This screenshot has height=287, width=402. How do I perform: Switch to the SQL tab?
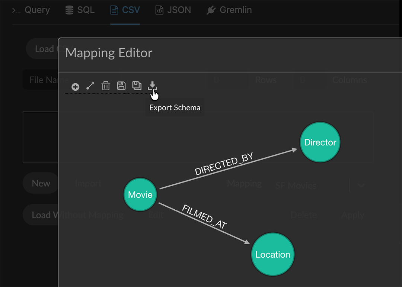(80, 10)
